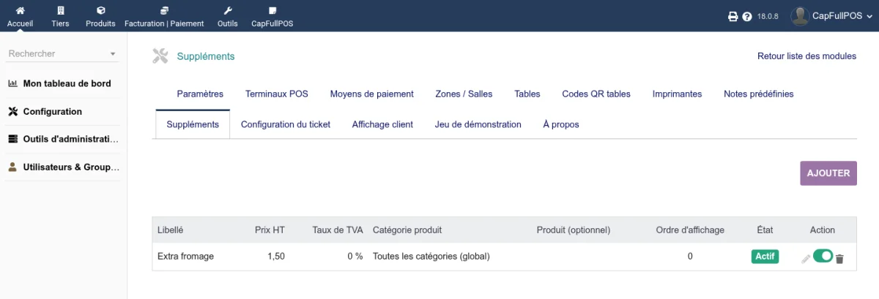
Task: Click the 18.0.8 version number
Action: click(x=768, y=16)
